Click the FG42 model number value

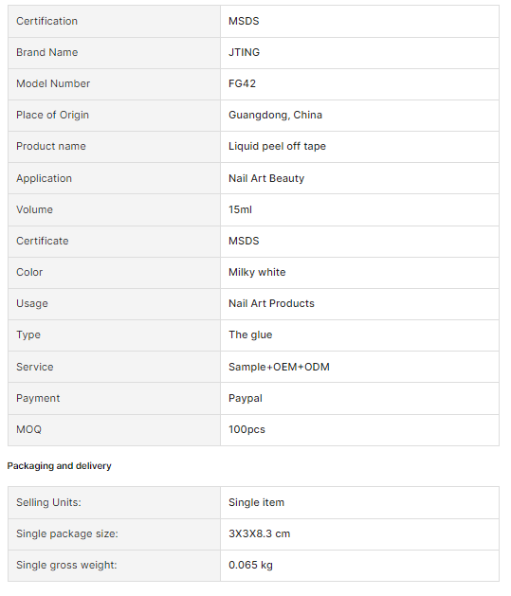point(242,83)
